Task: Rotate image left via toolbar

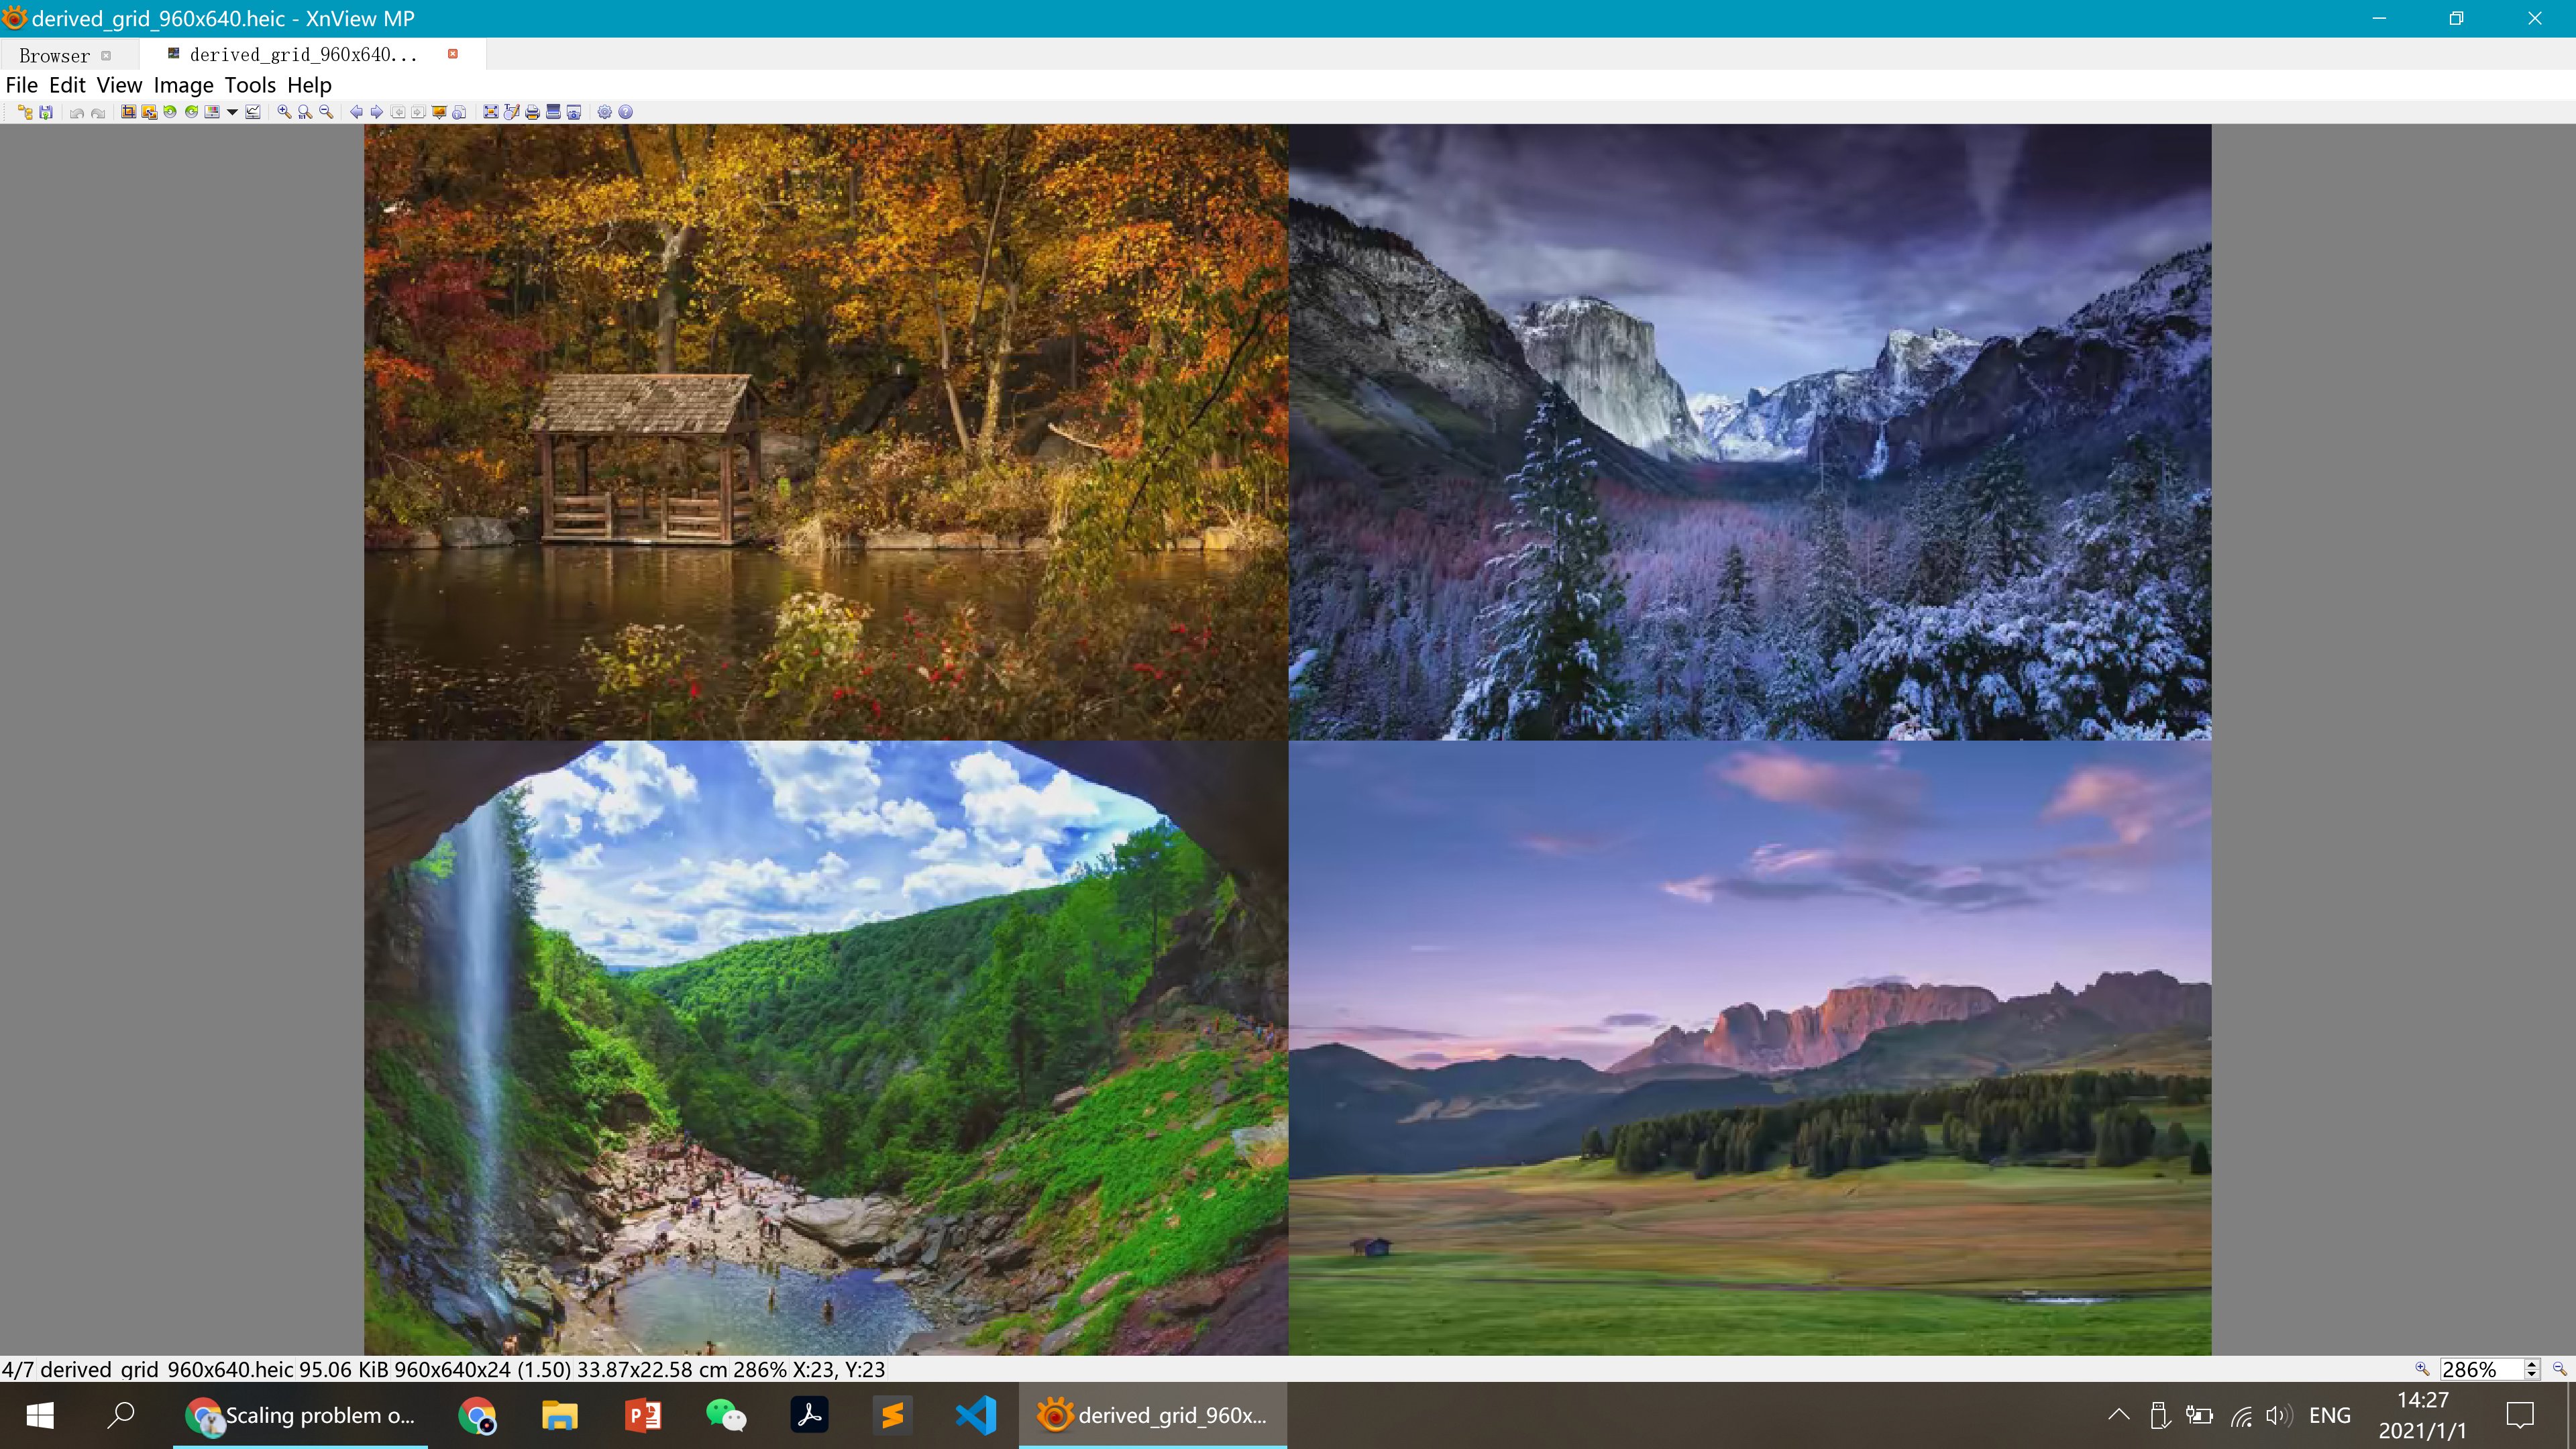Action: pyautogui.click(x=170, y=112)
